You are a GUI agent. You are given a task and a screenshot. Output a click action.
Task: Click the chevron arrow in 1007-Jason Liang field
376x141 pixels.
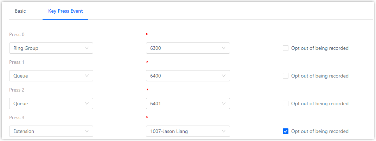224,131
